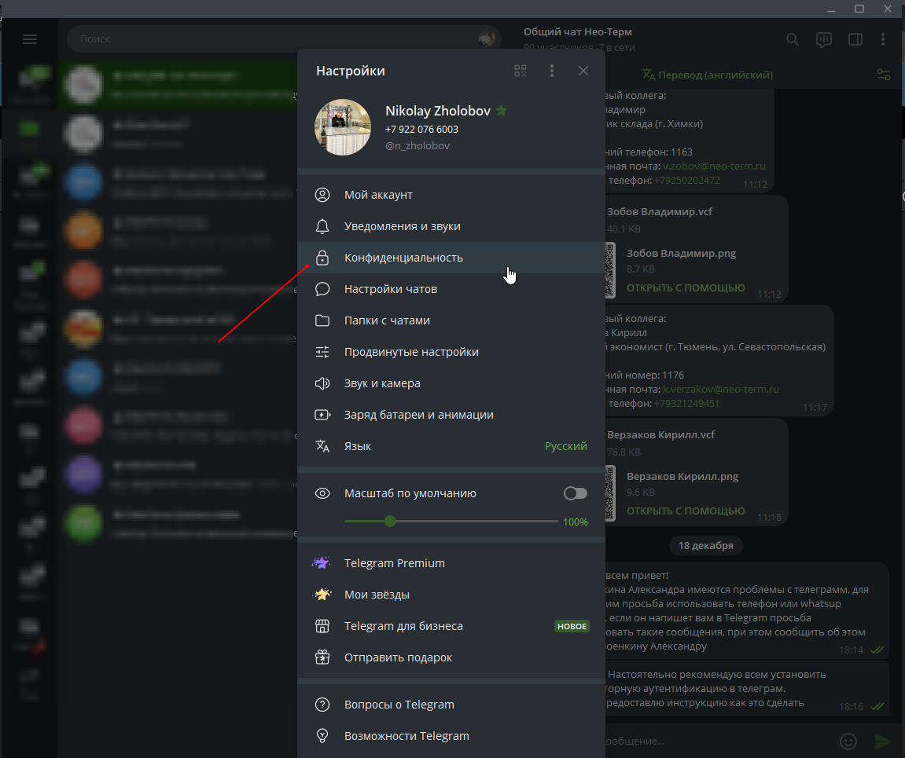Change the language setting (Язык)

click(451, 446)
